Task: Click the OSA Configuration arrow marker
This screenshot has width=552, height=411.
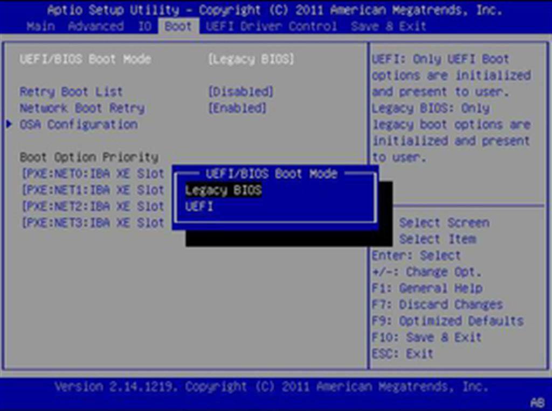Action: click(x=9, y=124)
